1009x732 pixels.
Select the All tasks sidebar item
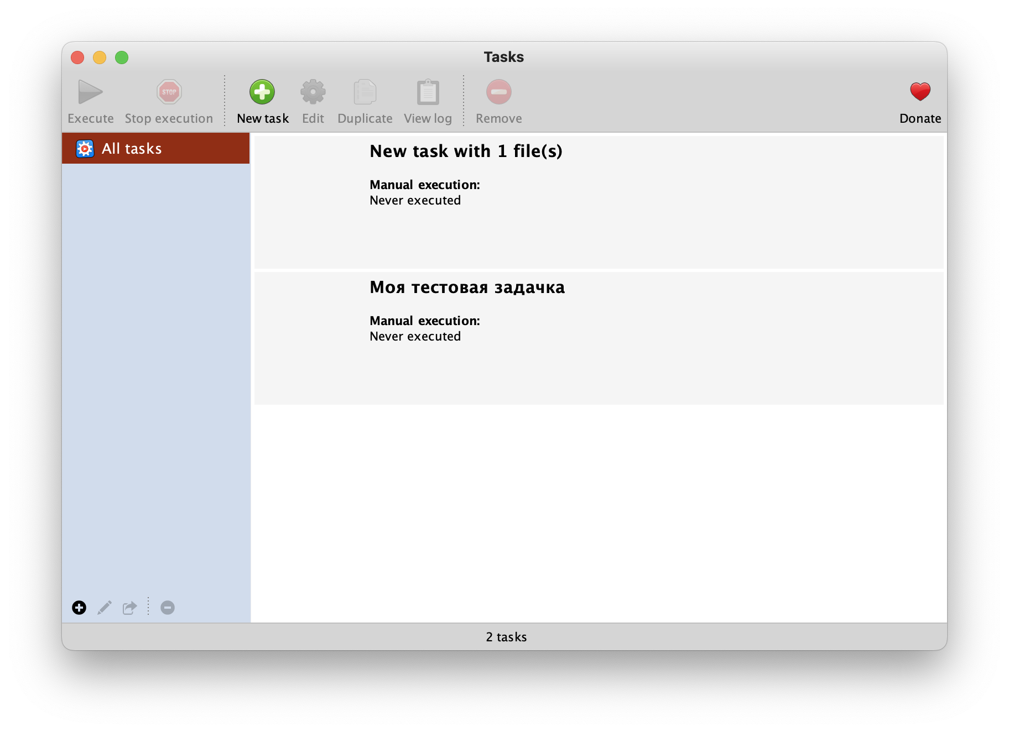[156, 148]
